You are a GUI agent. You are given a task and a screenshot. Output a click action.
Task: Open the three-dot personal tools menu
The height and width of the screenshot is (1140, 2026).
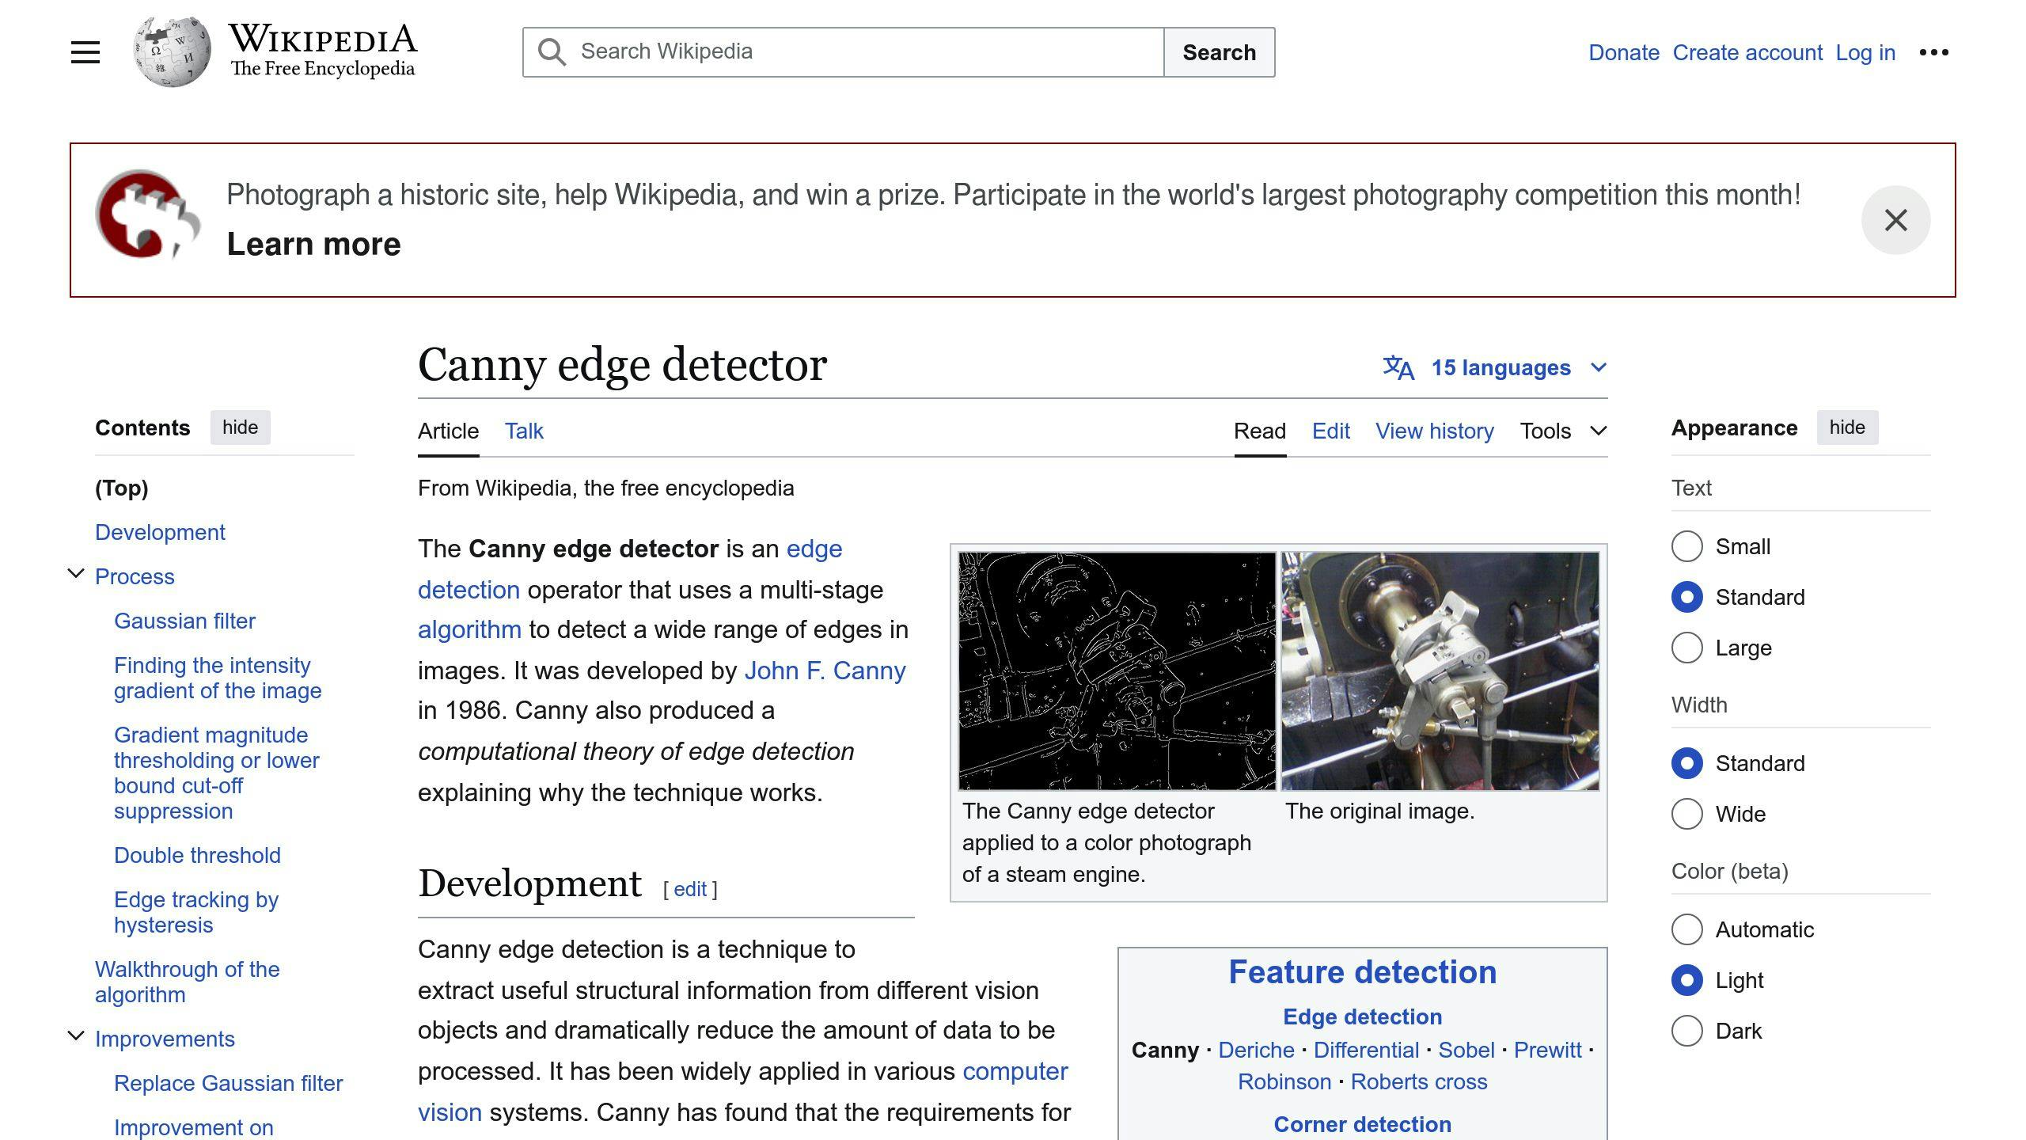pyautogui.click(x=1933, y=52)
